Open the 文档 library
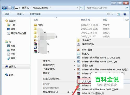 point(11,54)
